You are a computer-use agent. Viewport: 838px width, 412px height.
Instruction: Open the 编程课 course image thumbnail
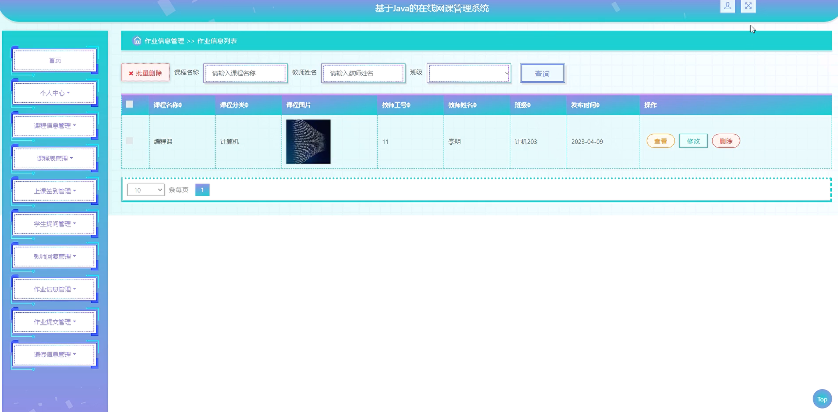click(308, 142)
